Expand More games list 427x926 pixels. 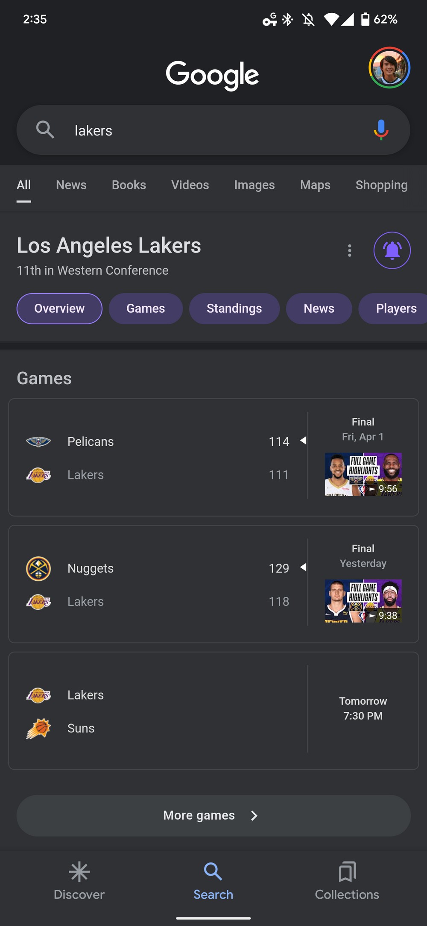click(x=213, y=815)
